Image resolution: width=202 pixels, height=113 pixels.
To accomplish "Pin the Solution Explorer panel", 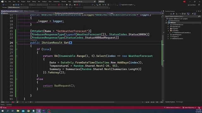I will pos(198,11).
